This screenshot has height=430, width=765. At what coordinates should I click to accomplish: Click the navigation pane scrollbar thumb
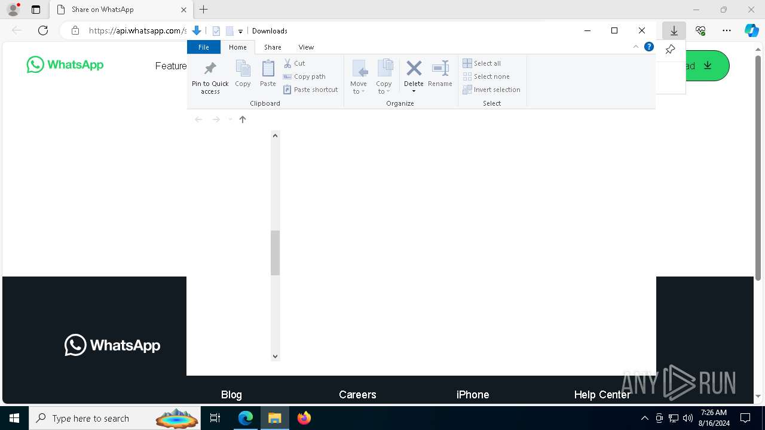[x=275, y=253]
